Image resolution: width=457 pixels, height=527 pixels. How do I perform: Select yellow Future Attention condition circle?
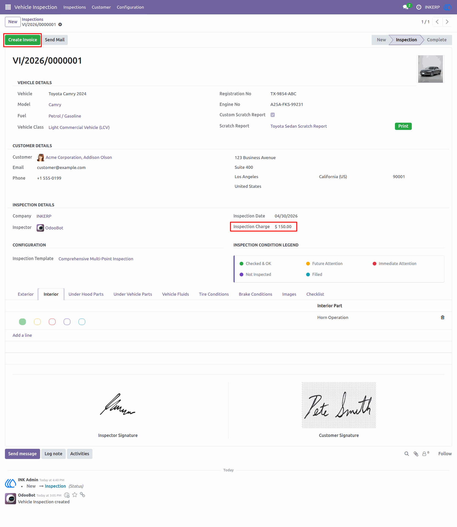pyautogui.click(x=37, y=322)
